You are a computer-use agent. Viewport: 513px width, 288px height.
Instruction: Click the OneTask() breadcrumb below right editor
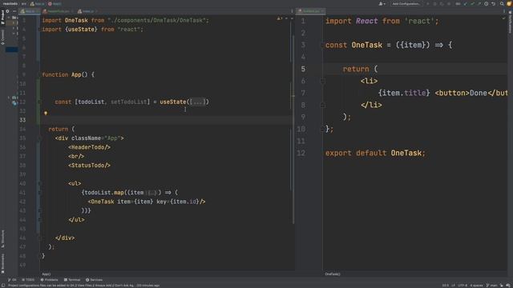click(333, 274)
